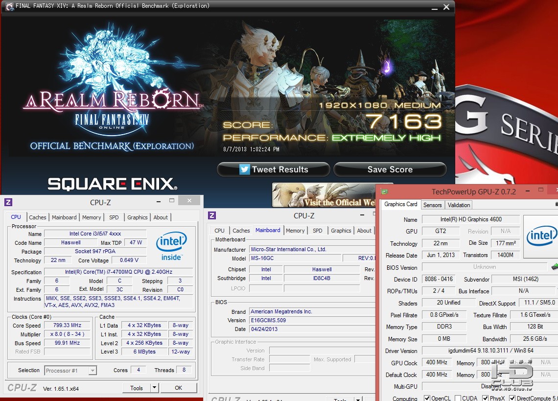
Task: Click the BIOS Date value 04/24/2013
Action: point(312,329)
